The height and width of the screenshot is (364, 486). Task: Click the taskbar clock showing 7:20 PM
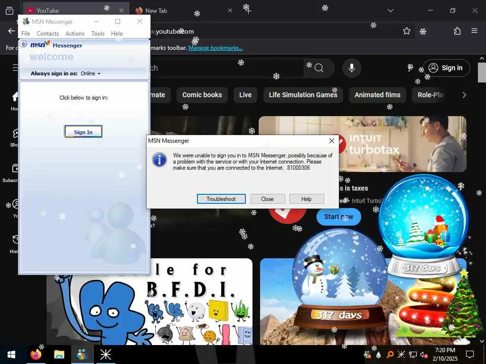tap(445, 355)
